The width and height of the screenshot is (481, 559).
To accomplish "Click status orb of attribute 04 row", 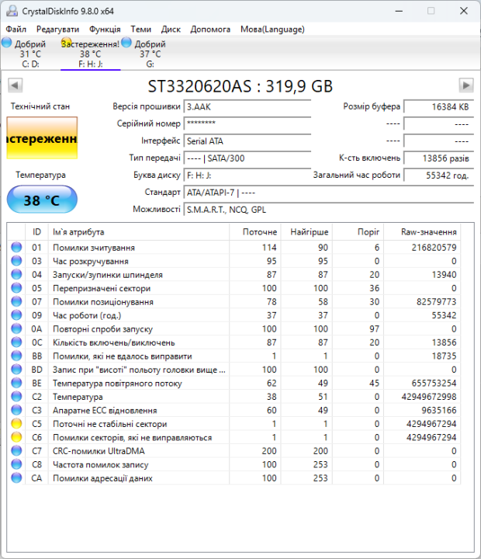I will click(x=16, y=274).
